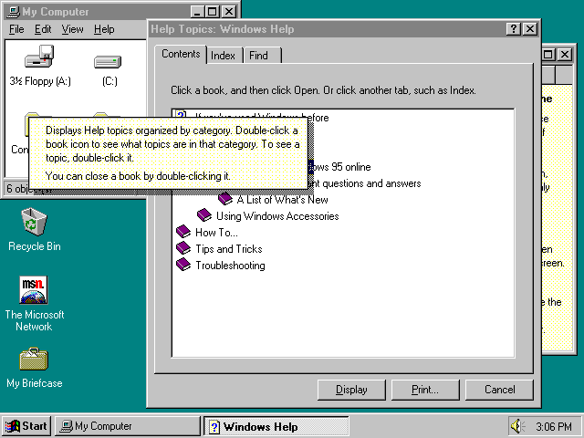Click the volume speaker icon in system tray
Image resolution: width=584 pixels, height=438 pixels.
coord(517,426)
